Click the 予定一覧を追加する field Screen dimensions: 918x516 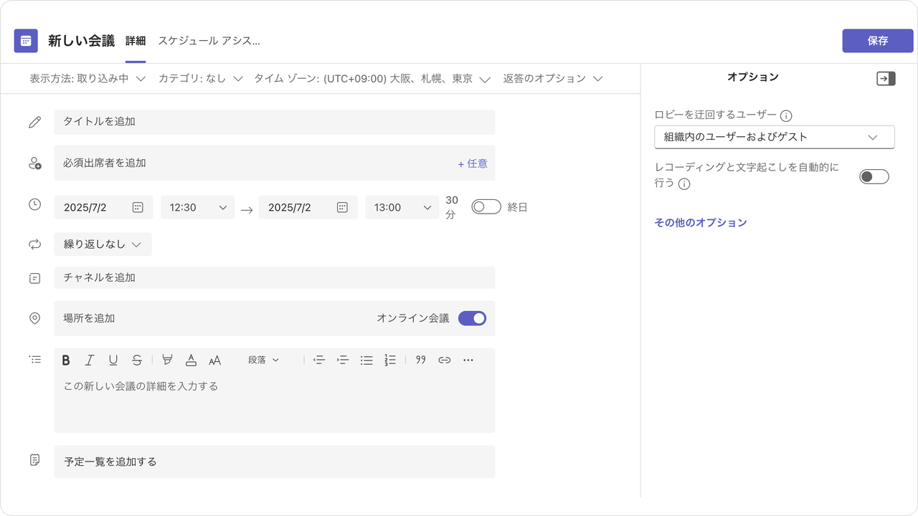pos(275,462)
